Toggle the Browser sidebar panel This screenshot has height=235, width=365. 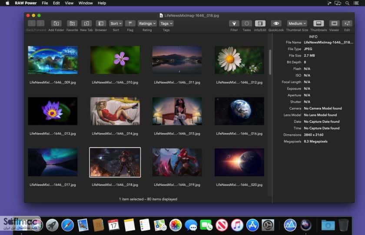(101, 23)
